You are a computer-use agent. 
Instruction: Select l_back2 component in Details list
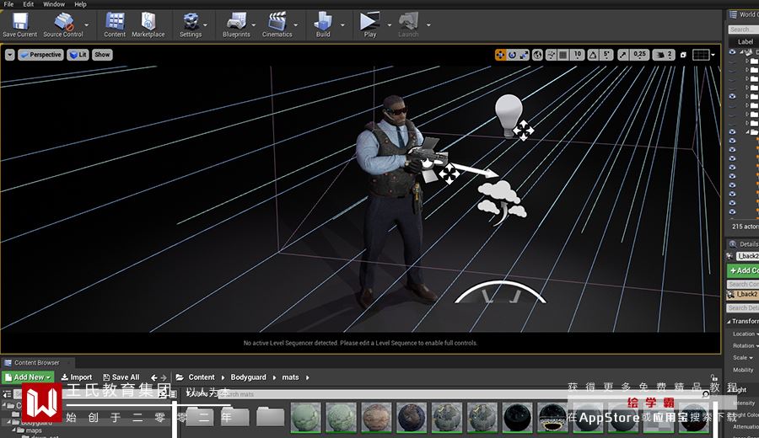click(744, 295)
